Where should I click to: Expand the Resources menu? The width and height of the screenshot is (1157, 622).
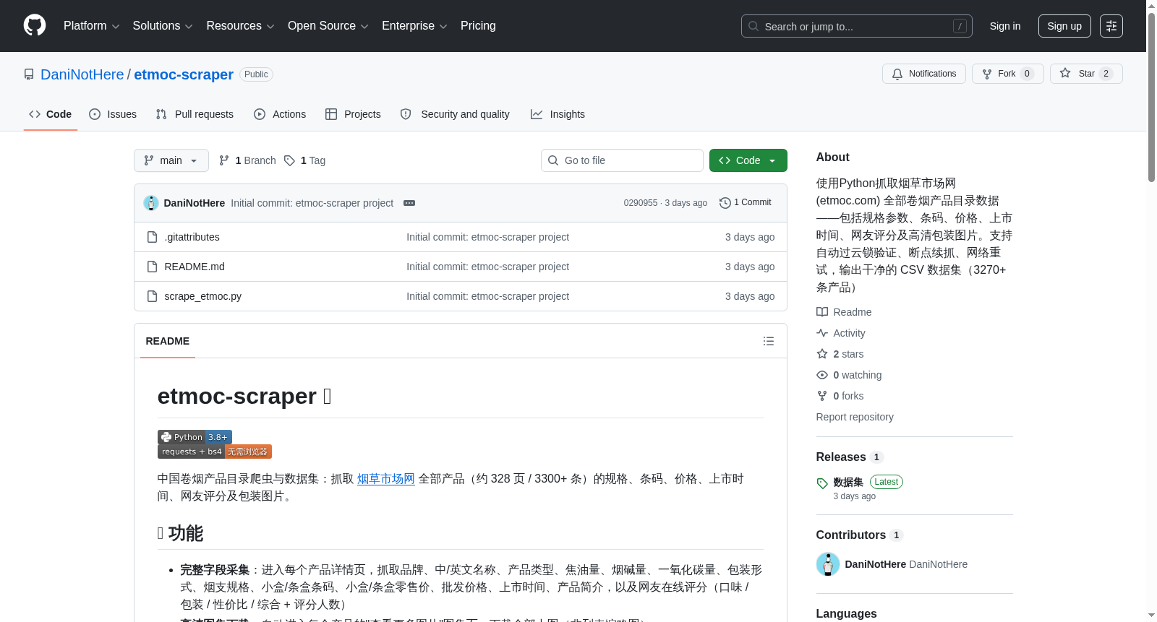click(240, 26)
